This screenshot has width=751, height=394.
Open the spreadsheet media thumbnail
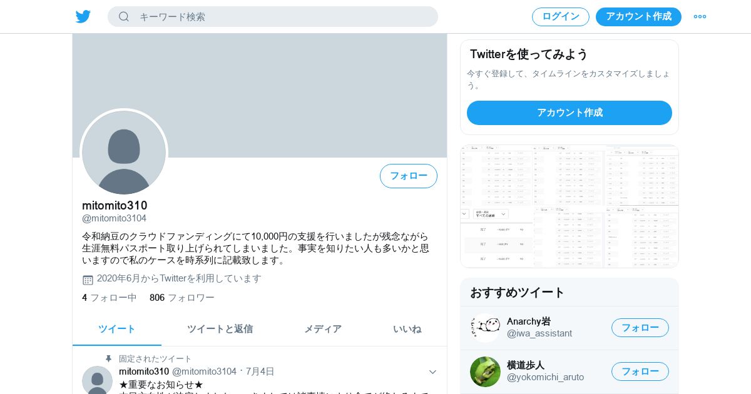tap(570, 206)
